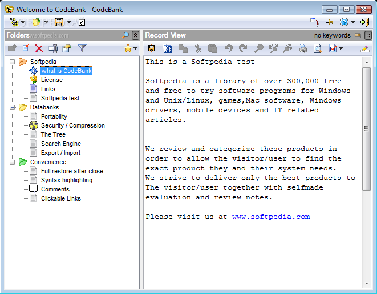Viewport: 377px width, 294px height.
Task: Open the help dropdown arrow
Action: [x=352, y=22]
